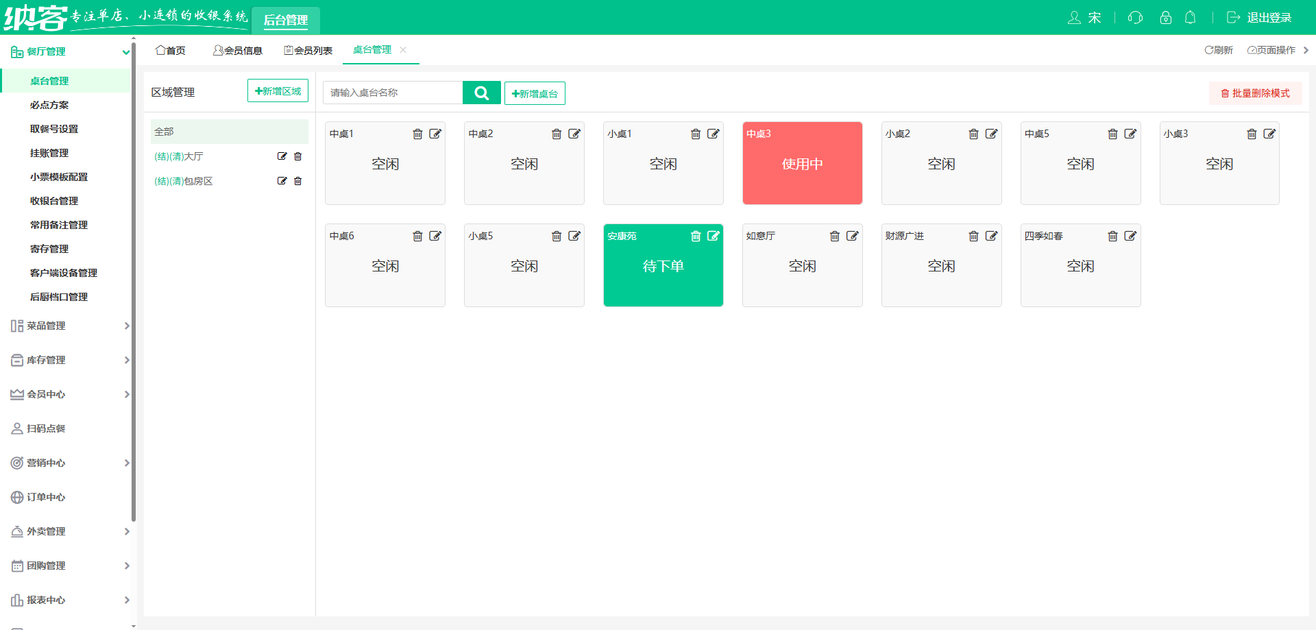This screenshot has width=1316, height=630.
Task: Click the edit icon on 小桌1
Action: click(x=714, y=134)
